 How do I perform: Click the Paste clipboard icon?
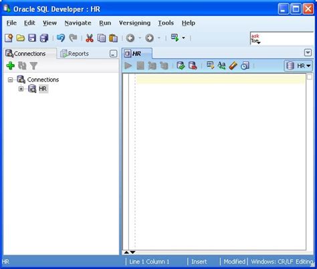tap(114, 38)
